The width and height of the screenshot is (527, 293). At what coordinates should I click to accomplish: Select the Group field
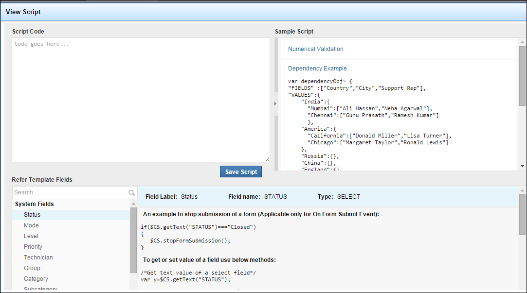click(x=32, y=268)
